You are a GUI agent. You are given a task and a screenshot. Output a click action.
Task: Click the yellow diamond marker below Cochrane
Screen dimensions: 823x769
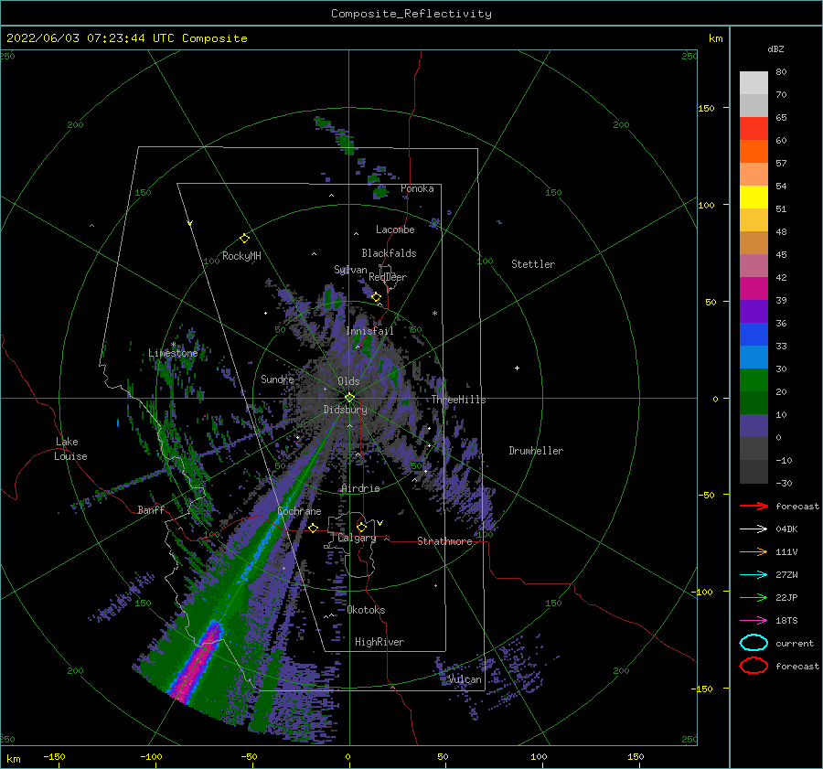tap(314, 528)
